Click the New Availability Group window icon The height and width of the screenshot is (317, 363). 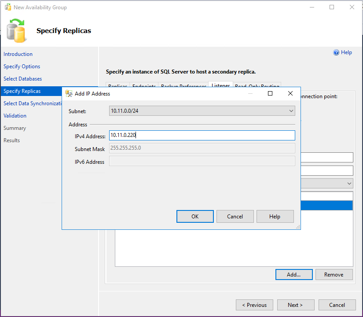click(8, 7)
